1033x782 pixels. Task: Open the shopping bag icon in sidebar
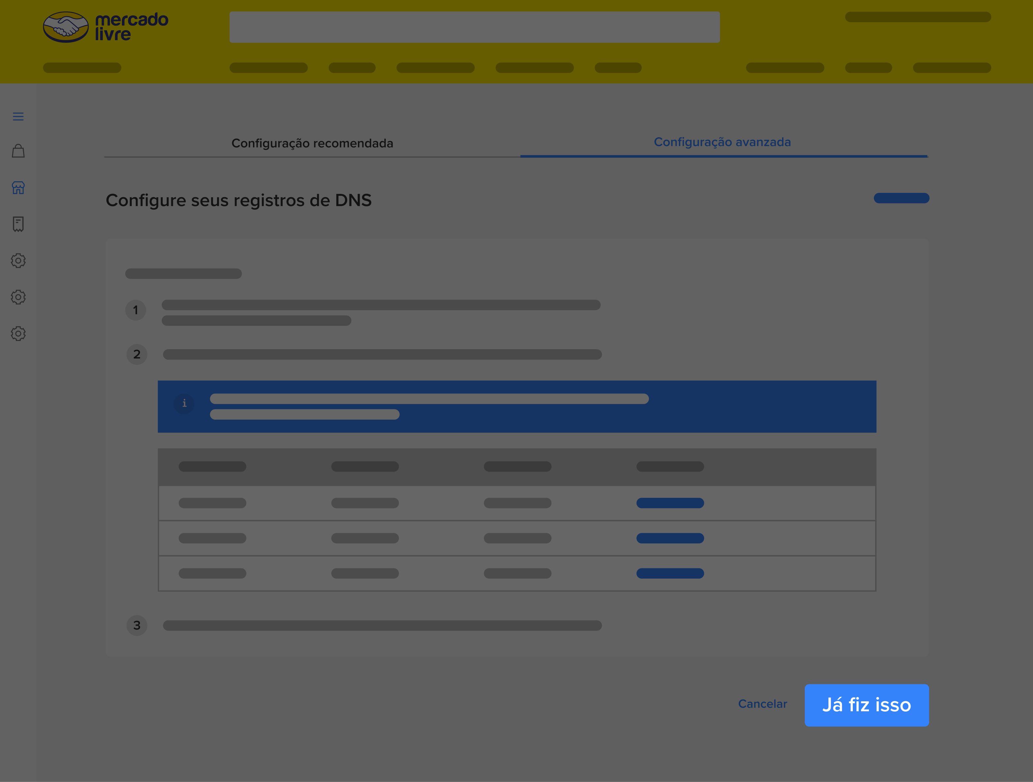click(18, 151)
